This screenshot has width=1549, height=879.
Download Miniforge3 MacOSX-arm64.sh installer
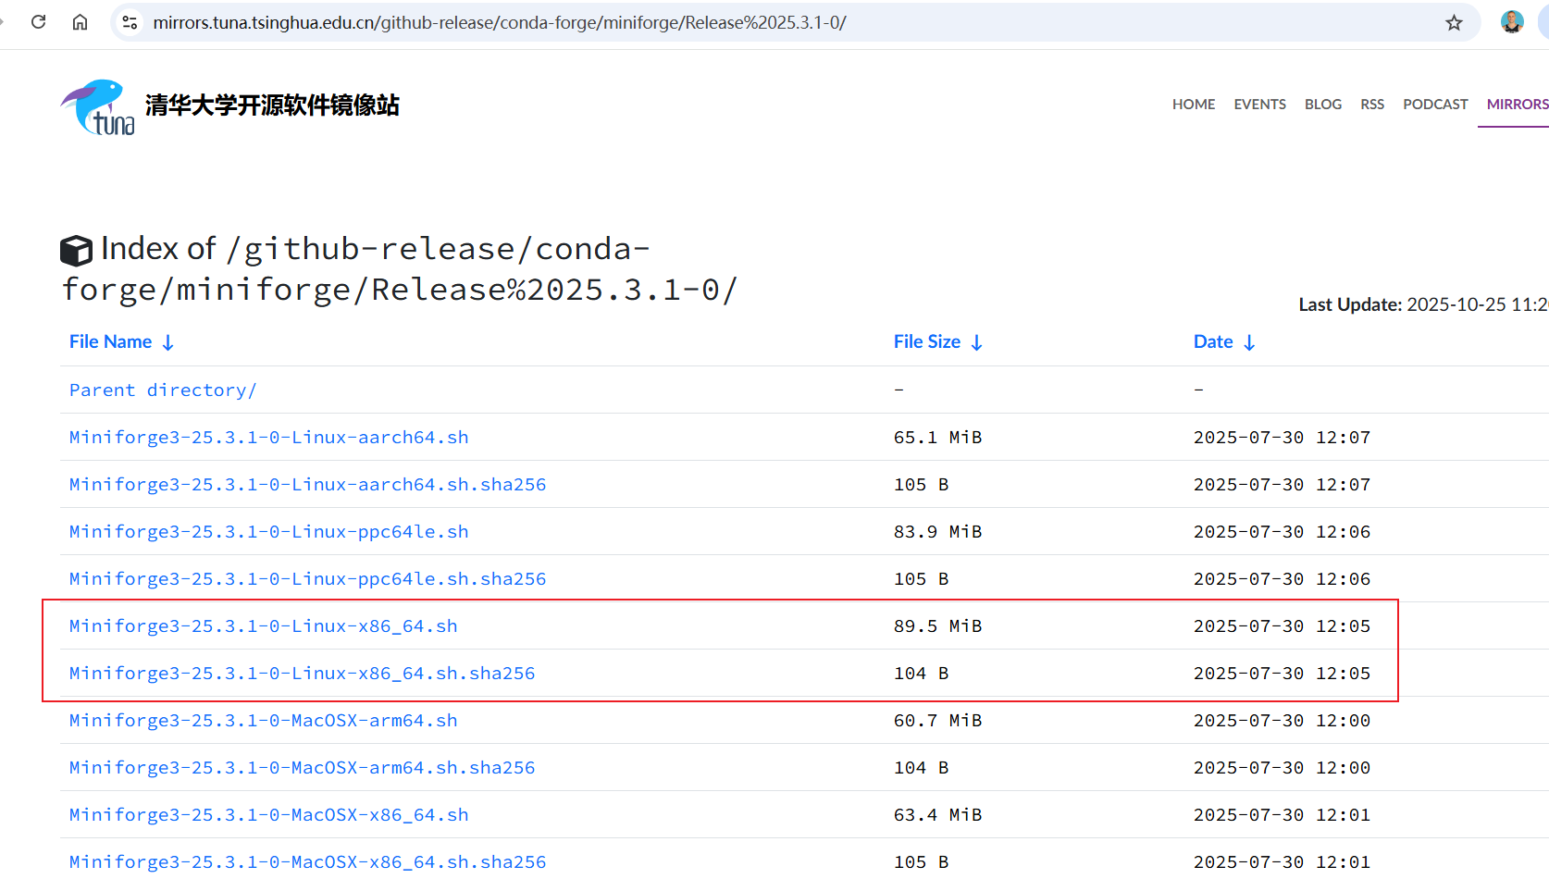click(x=264, y=721)
